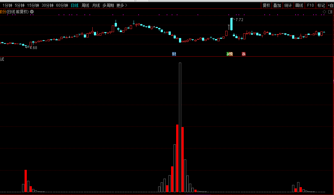Click the red 涨 event marker
This screenshot has width=334, height=195.
(x=244, y=54)
